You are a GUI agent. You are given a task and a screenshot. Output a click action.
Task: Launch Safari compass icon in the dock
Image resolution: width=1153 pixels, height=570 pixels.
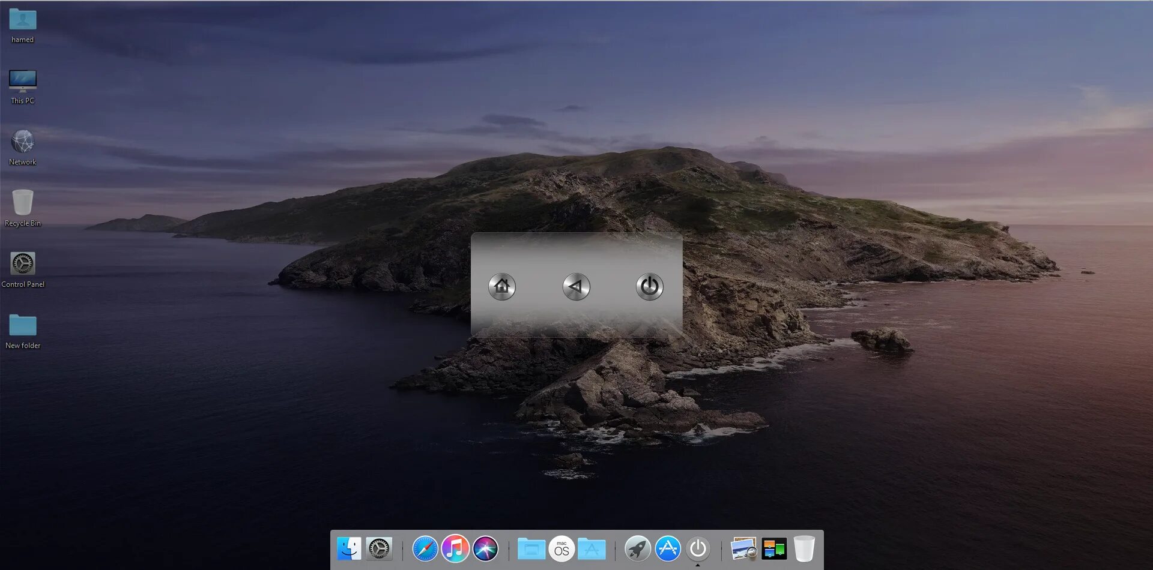[425, 548]
